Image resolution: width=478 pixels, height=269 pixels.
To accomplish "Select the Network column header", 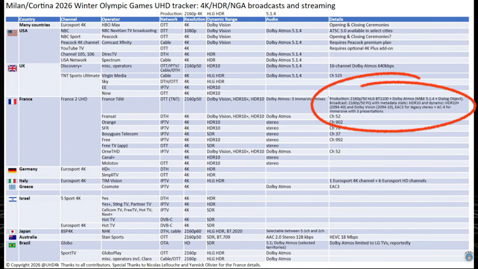I will [x=169, y=19].
